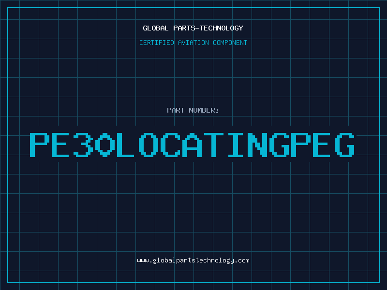Click the letter L in part number
387x290 pixels.
pos(126,144)
